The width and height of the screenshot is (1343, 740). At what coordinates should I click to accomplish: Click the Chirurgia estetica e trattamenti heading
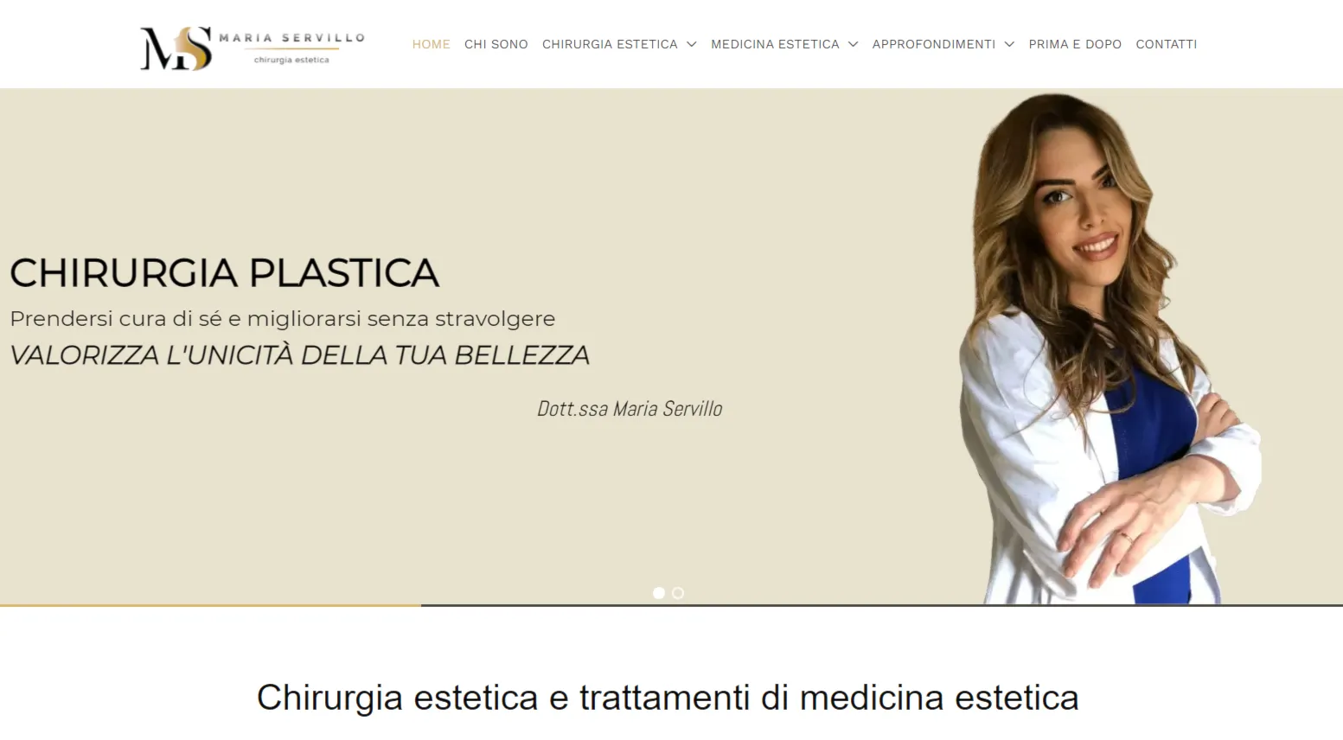click(668, 698)
